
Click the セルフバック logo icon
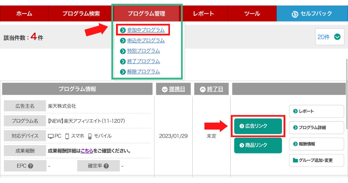click(x=295, y=14)
